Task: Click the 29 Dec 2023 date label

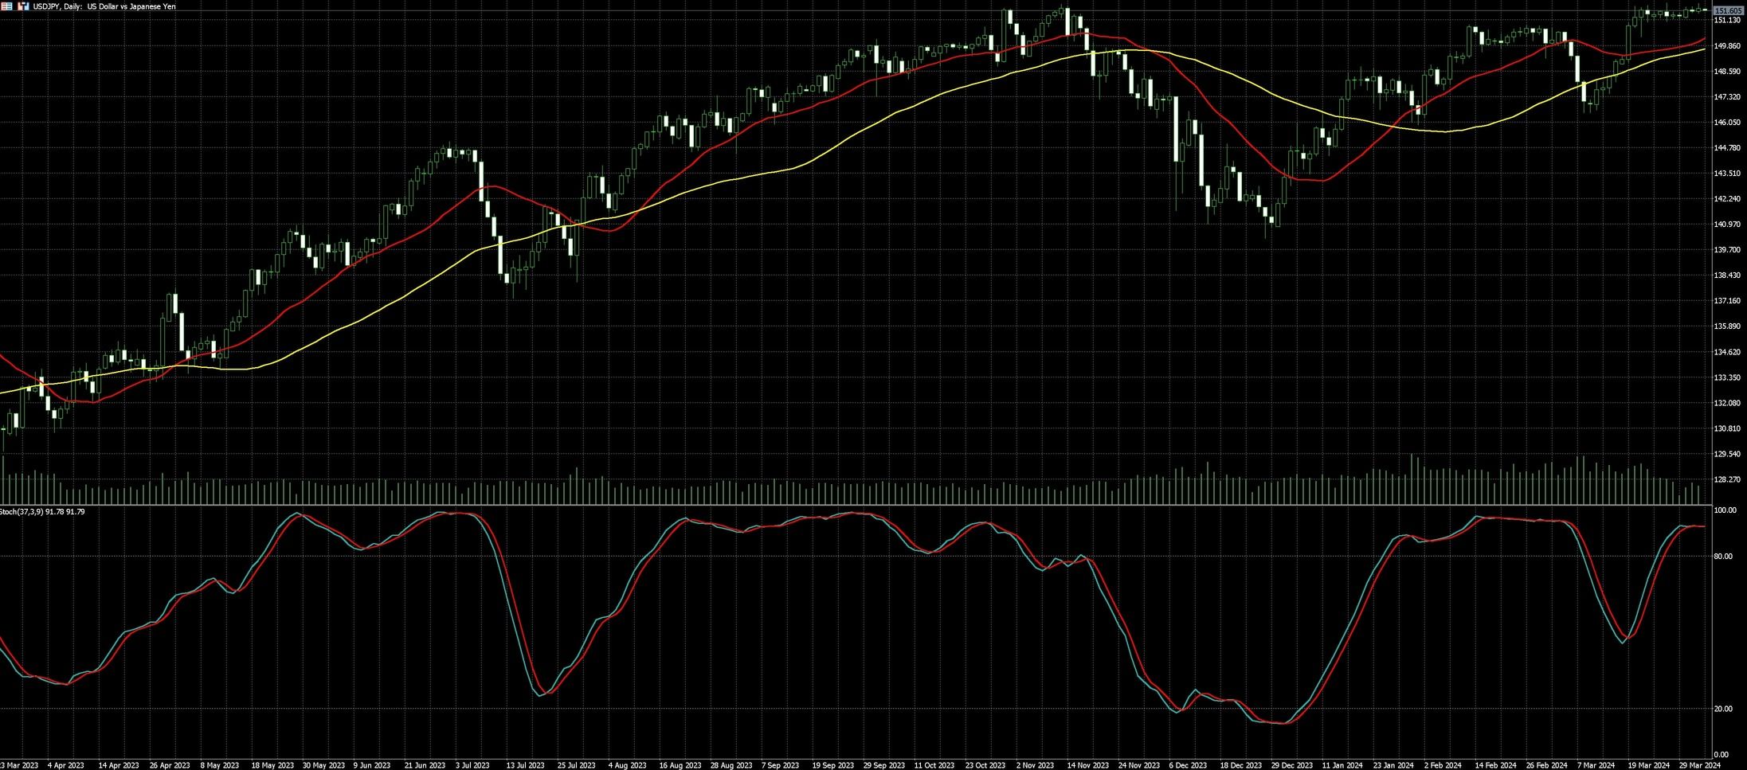Action: click(x=1291, y=765)
